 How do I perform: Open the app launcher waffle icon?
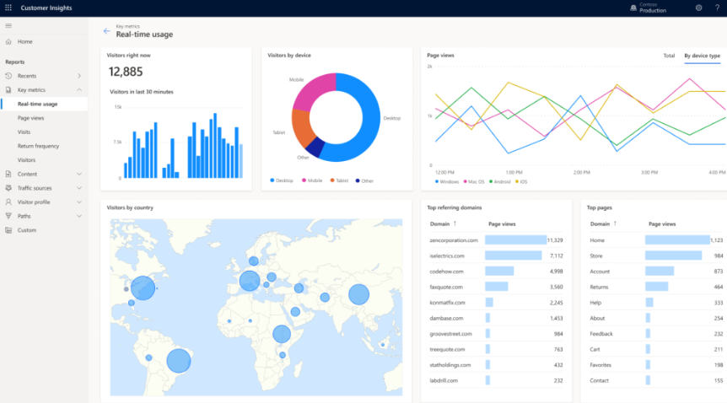point(8,8)
